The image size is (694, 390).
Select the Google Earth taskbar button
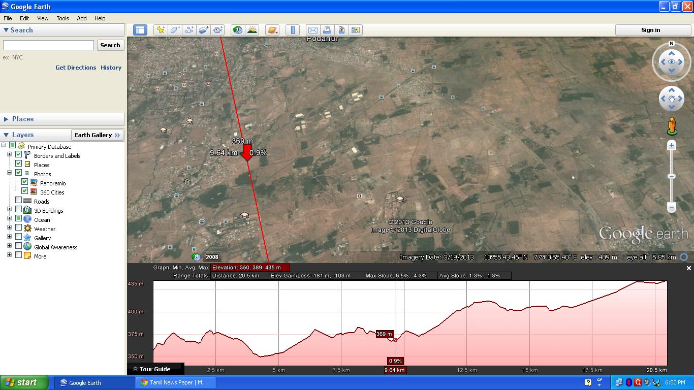click(x=94, y=382)
